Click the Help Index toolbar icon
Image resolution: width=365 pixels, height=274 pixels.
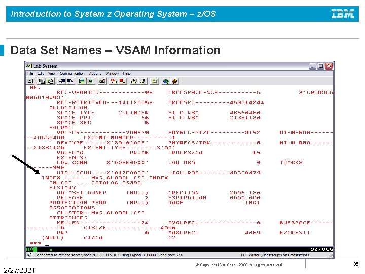[174, 81]
